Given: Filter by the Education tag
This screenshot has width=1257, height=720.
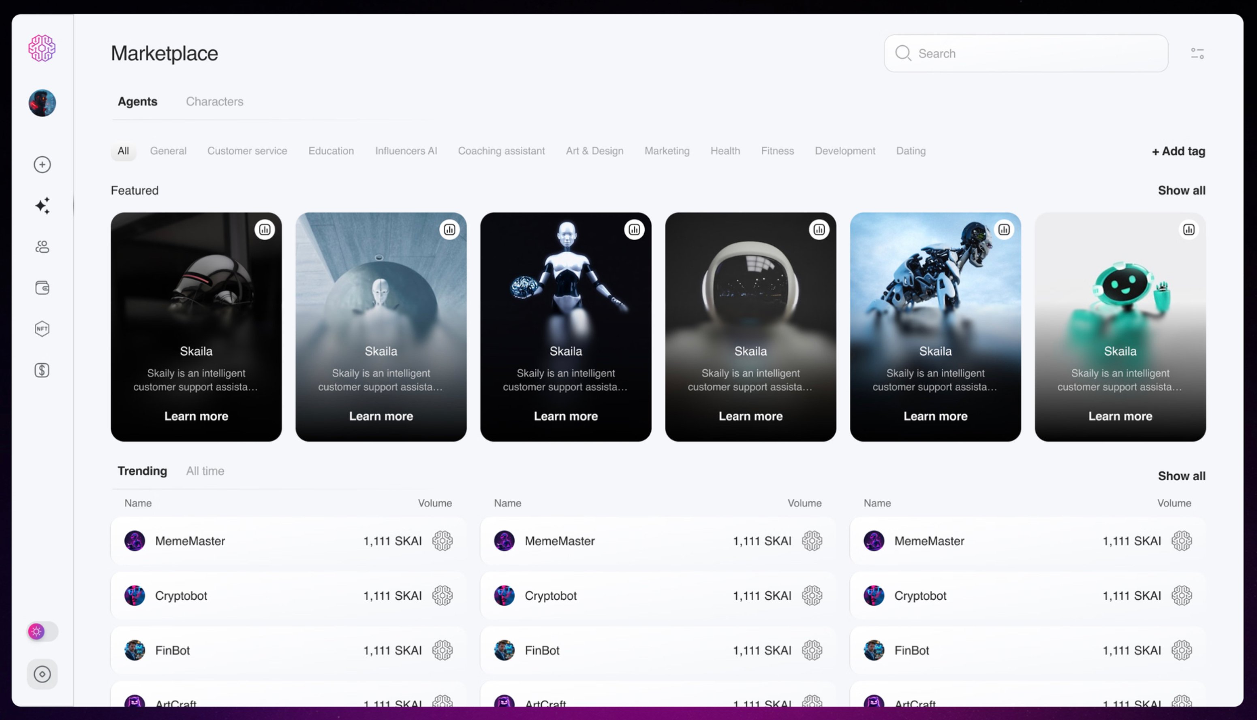Looking at the screenshot, I should pyautogui.click(x=331, y=151).
